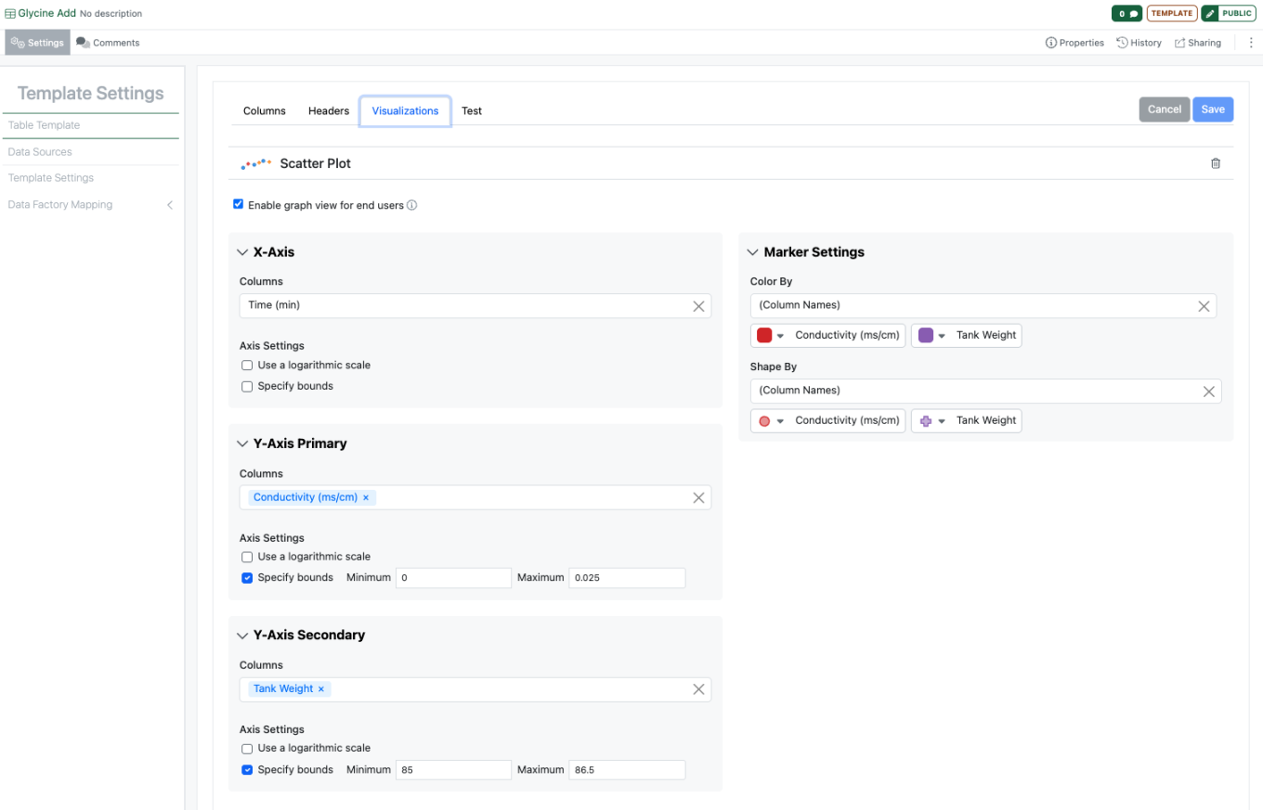Pick the red color swatch for Conductivity
This screenshot has width=1263, height=810.
tap(764, 336)
